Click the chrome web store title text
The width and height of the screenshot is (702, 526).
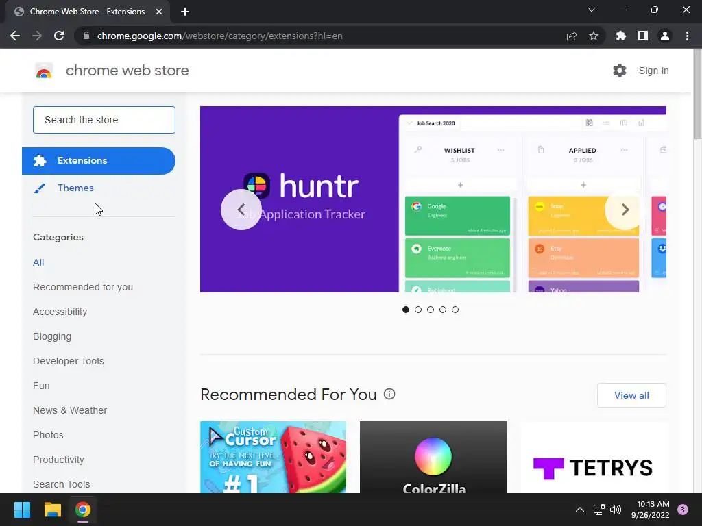point(127,71)
